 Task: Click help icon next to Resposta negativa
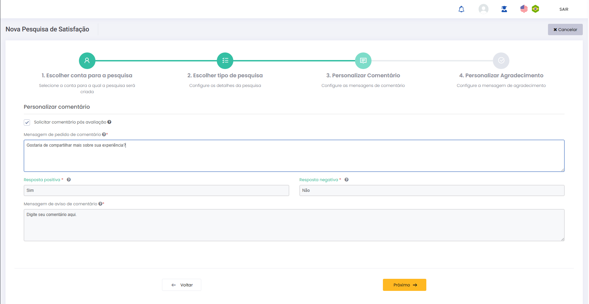tap(346, 180)
